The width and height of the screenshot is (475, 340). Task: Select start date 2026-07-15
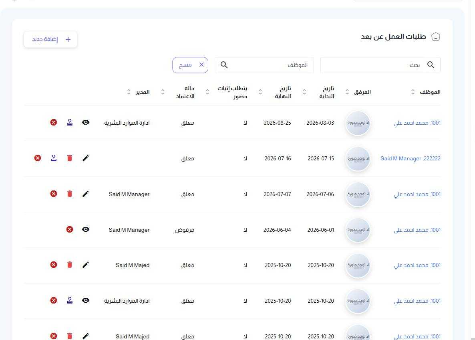pos(321,158)
